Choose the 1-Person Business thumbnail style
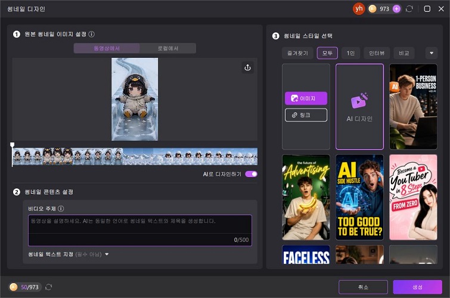450x298 pixels. click(413, 107)
